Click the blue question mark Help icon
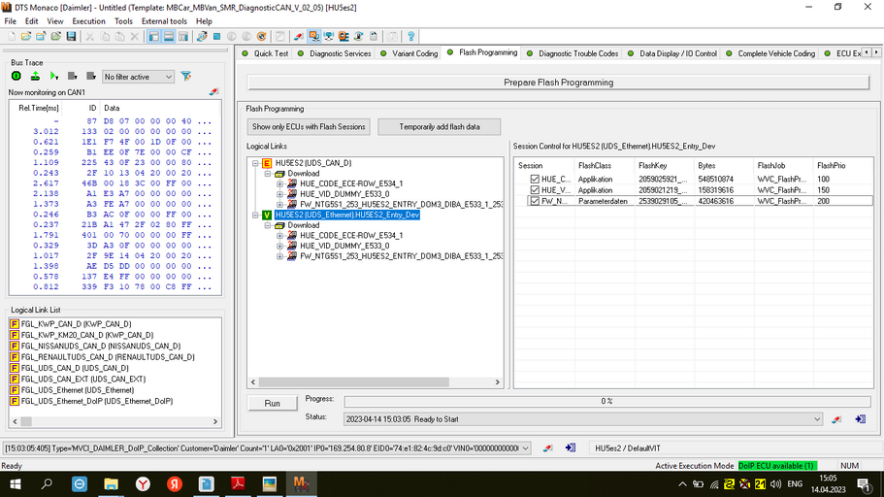 tap(411, 37)
